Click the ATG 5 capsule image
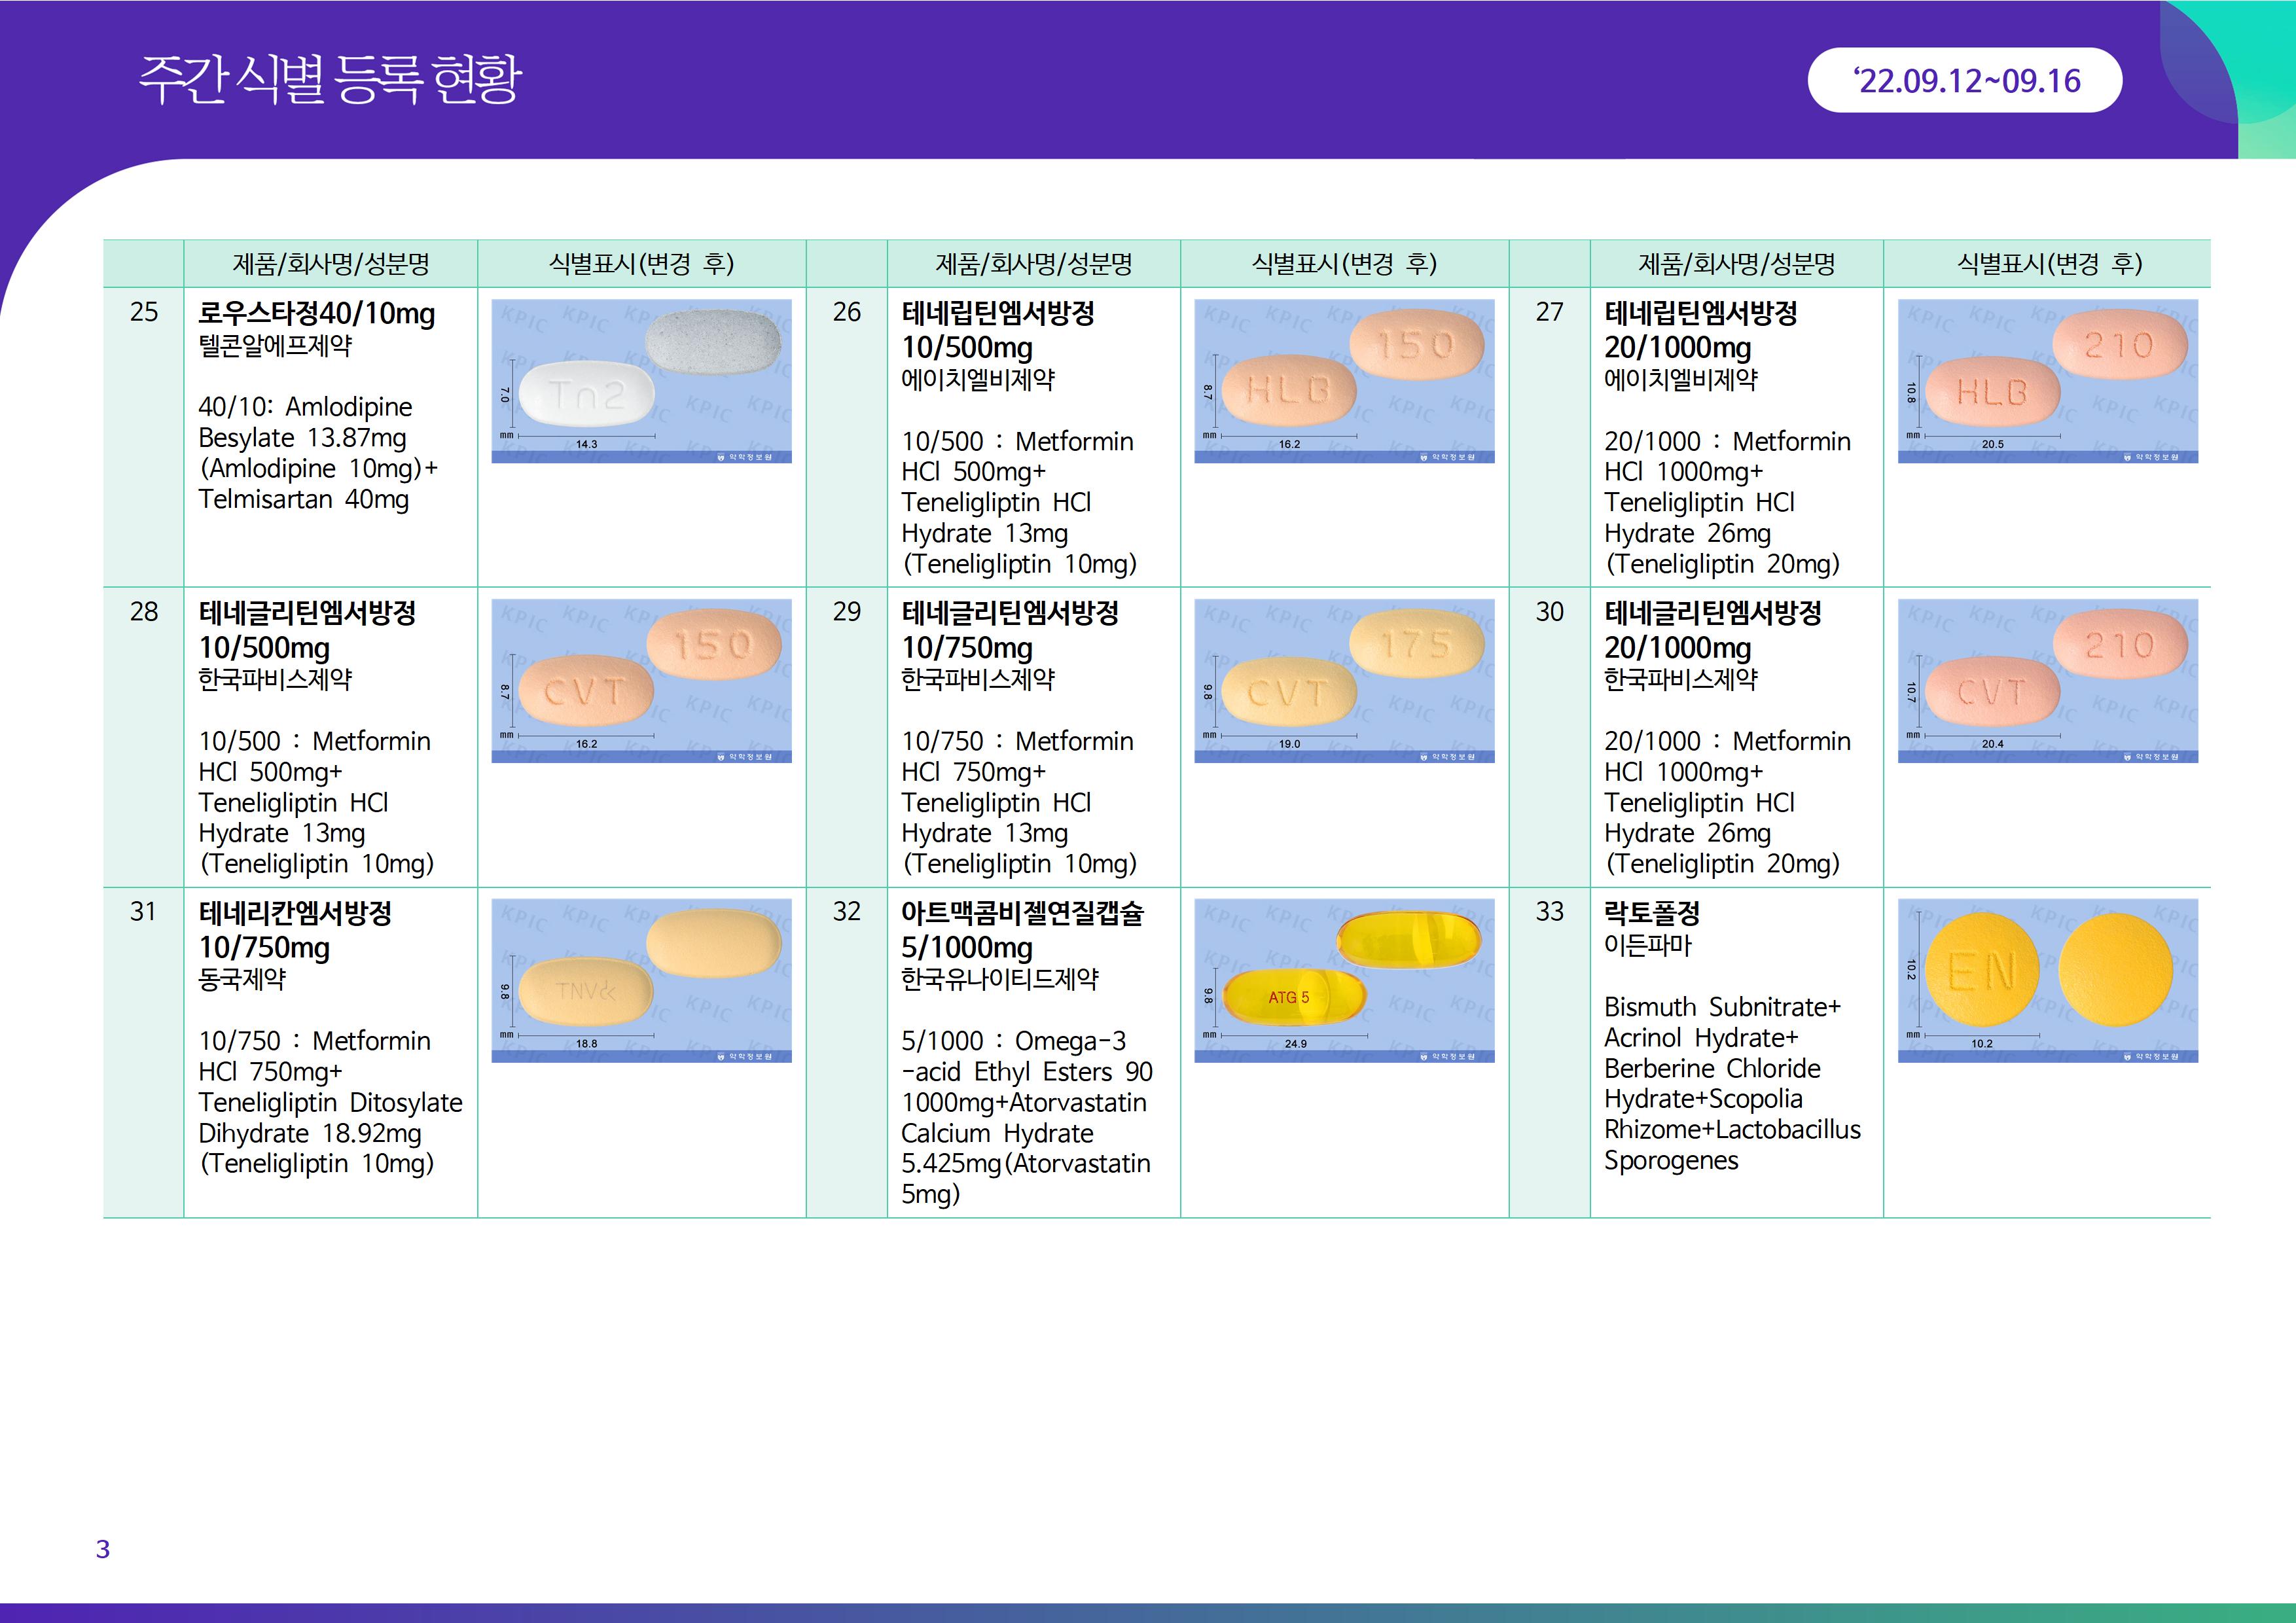 (x=1344, y=980)
